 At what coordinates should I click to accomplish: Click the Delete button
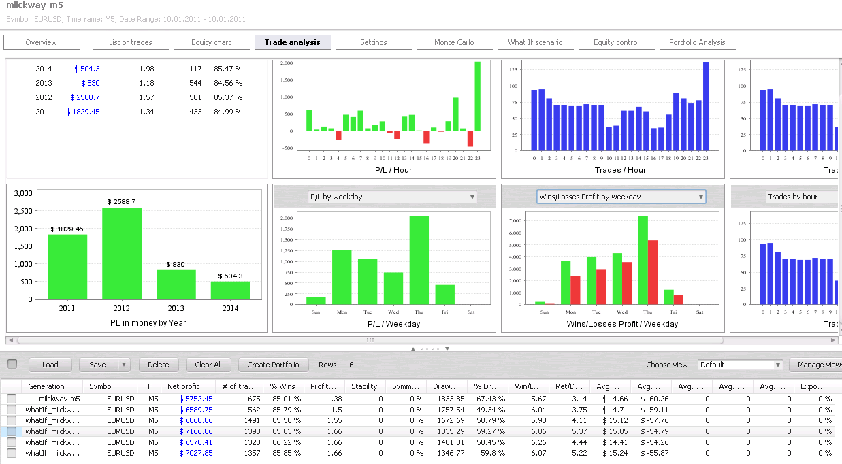[158, 365]
